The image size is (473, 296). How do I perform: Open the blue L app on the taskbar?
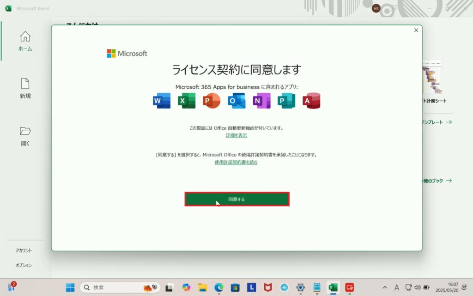[251, 288]
